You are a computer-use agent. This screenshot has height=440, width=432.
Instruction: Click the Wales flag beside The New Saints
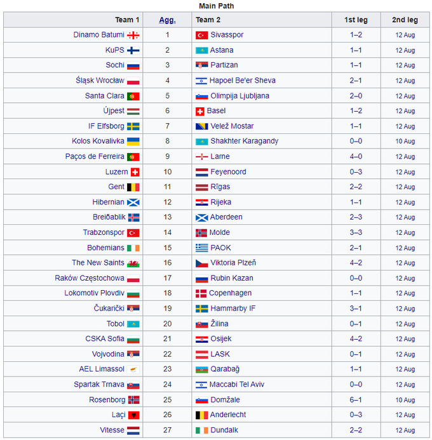point(133,263)
